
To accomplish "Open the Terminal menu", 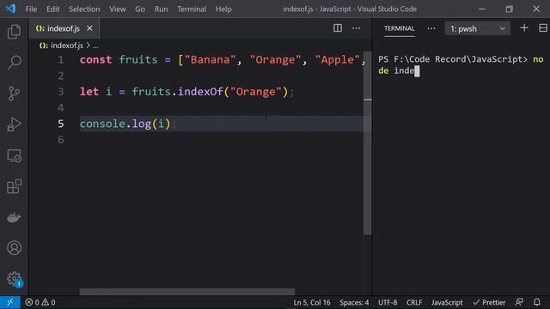I will (x=192, y=9).
